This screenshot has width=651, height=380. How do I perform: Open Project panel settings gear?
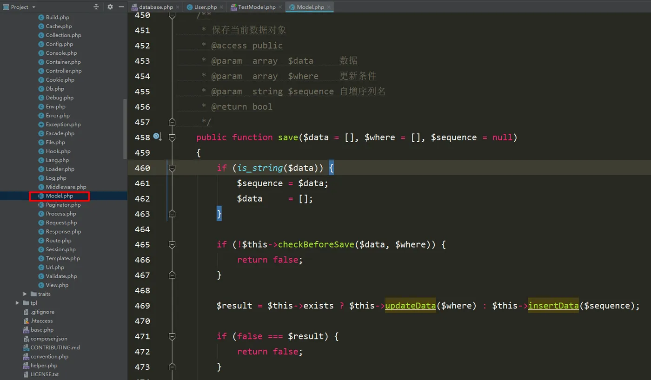coord(110,7)
